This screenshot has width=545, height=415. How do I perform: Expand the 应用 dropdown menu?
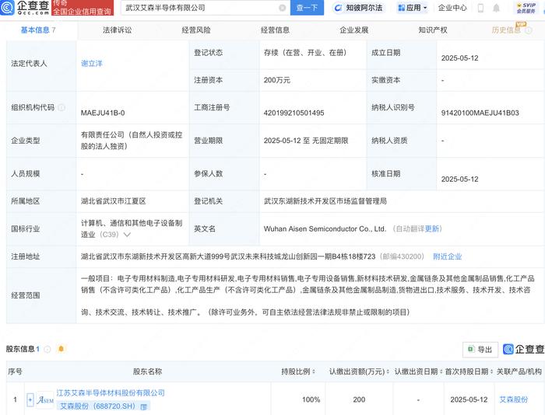click(412, 8)
